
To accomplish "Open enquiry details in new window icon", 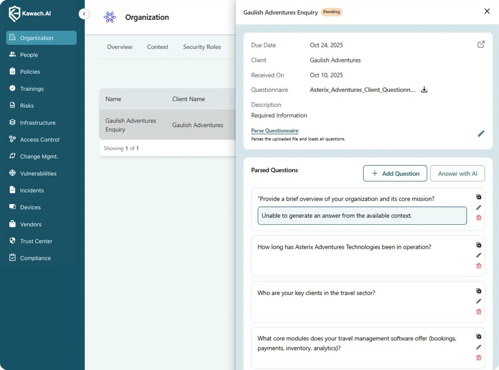I will (481, 44).
